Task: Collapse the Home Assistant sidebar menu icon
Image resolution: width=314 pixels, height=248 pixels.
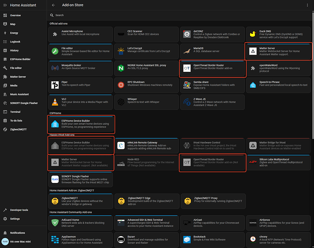Action: click(5, 5)
